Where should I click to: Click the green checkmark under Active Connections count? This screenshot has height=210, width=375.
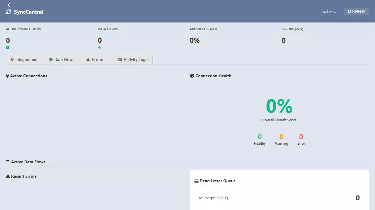pyautogui.click(x=7, y=47)
